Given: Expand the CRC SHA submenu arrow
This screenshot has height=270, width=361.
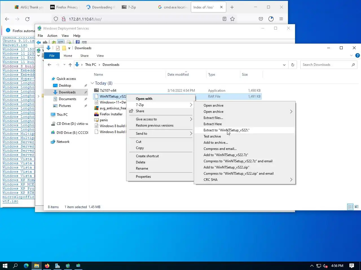Looking at the screenshot, I should coord(291,180).
